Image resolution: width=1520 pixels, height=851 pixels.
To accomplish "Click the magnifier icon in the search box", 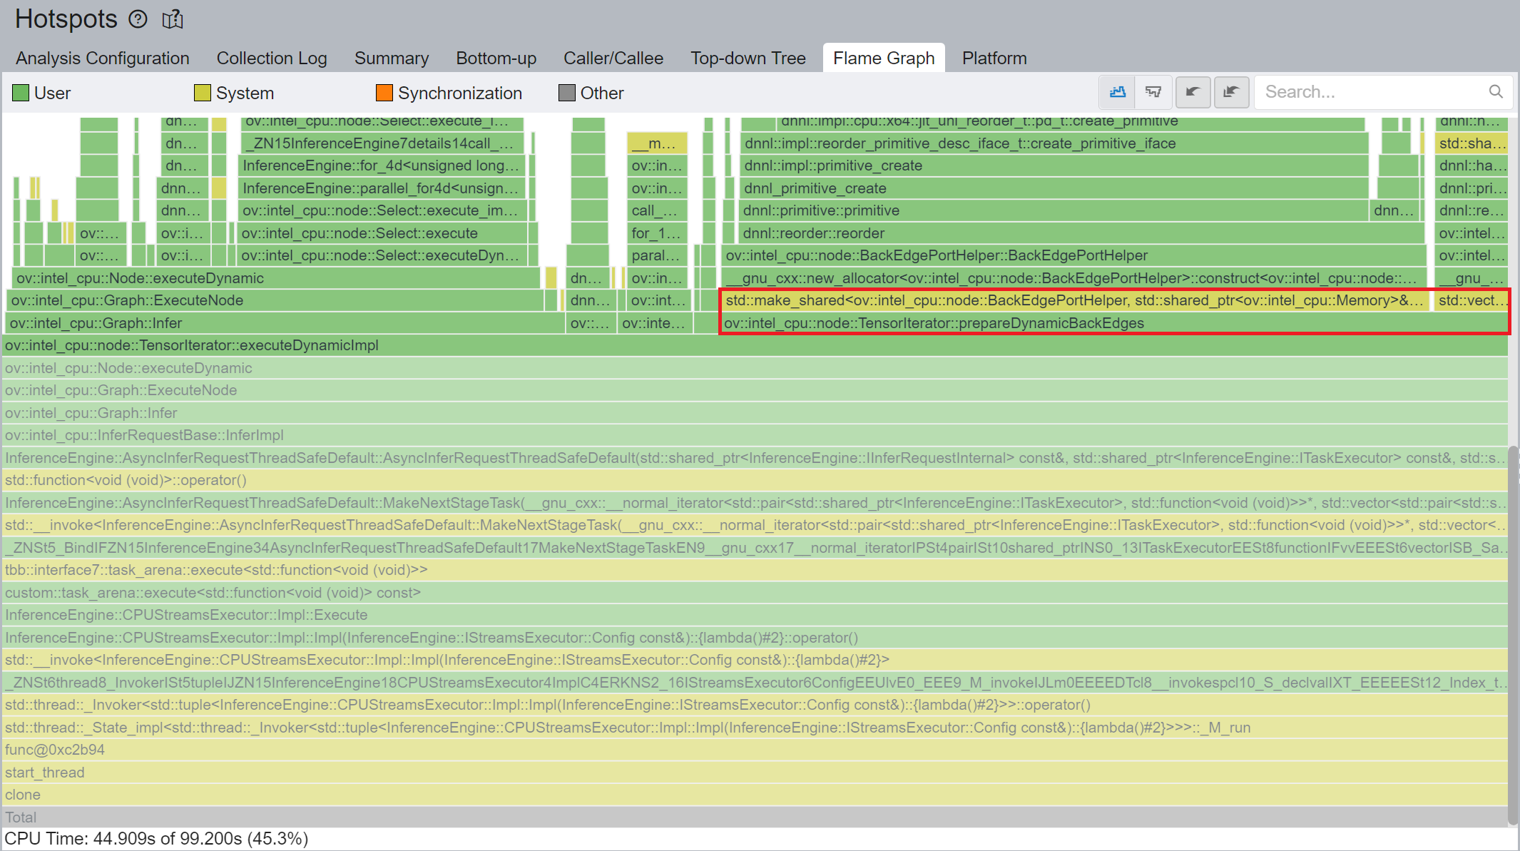I will click(1496, 92).
